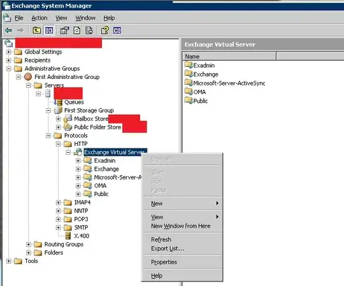Choose Export List... in context menu
The image size is (344, 286).
pyautogui.click(x=182, y=248)
